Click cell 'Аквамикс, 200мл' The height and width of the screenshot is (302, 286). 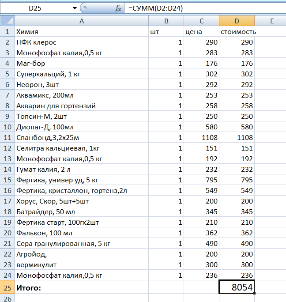point(82,95)
